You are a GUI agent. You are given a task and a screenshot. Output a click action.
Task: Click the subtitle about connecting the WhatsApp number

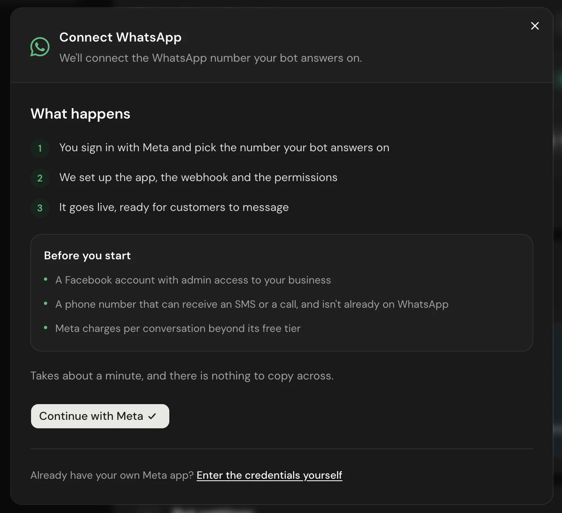[x=211, y=58]
